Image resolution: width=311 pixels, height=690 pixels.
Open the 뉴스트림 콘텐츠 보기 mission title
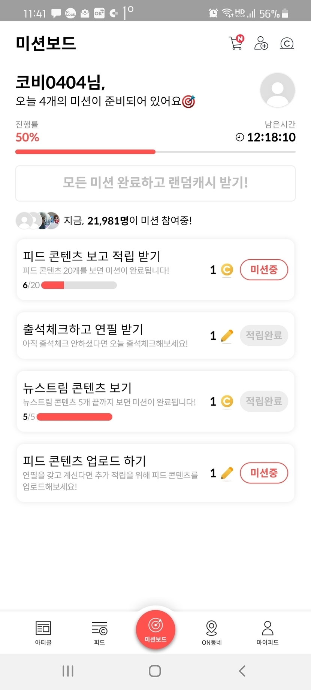(x=77, y=388)
